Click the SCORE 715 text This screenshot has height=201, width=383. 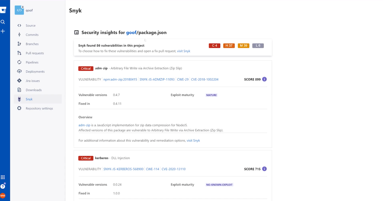click(252, 169)
